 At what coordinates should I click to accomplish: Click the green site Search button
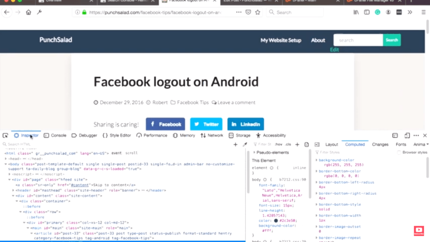point(392,40)
